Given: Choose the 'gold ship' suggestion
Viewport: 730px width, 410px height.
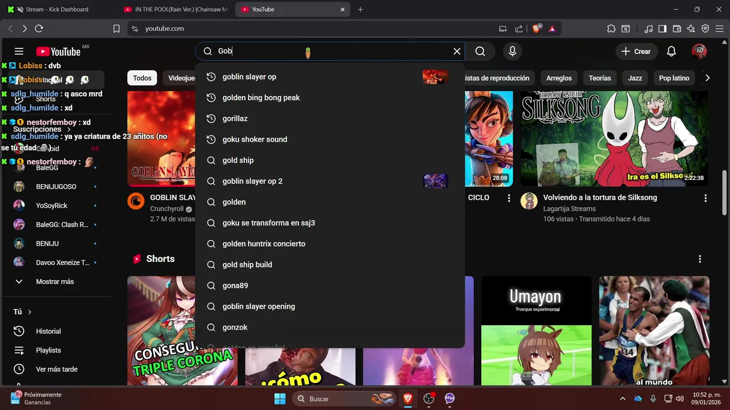Looking at the screenshot, I should coord(330,160).
